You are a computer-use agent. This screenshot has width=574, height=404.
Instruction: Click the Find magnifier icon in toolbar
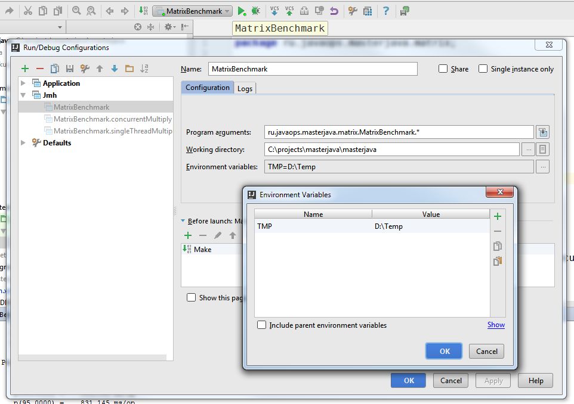[x=76, y=11]
